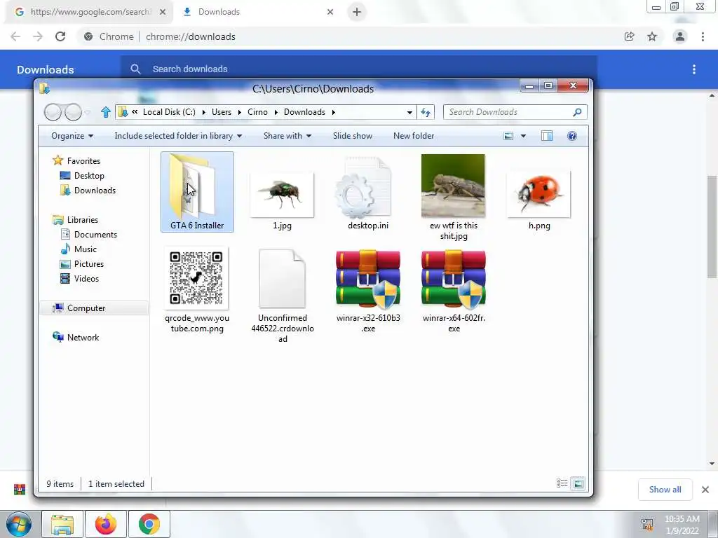Image resolution: width=718 pixels, height=538 pixels.
Task: Toggle the preview pane icon
Action: pos(547,136)
